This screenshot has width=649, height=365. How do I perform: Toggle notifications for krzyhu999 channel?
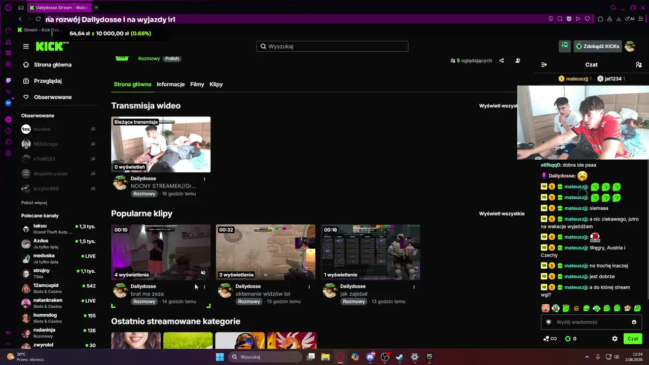[x=93, y=189]
